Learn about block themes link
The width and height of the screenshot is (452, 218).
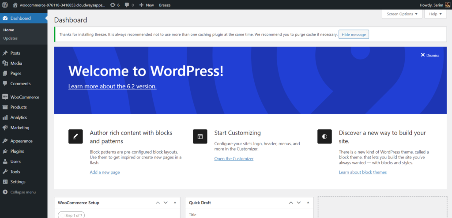tap(363, 172)
